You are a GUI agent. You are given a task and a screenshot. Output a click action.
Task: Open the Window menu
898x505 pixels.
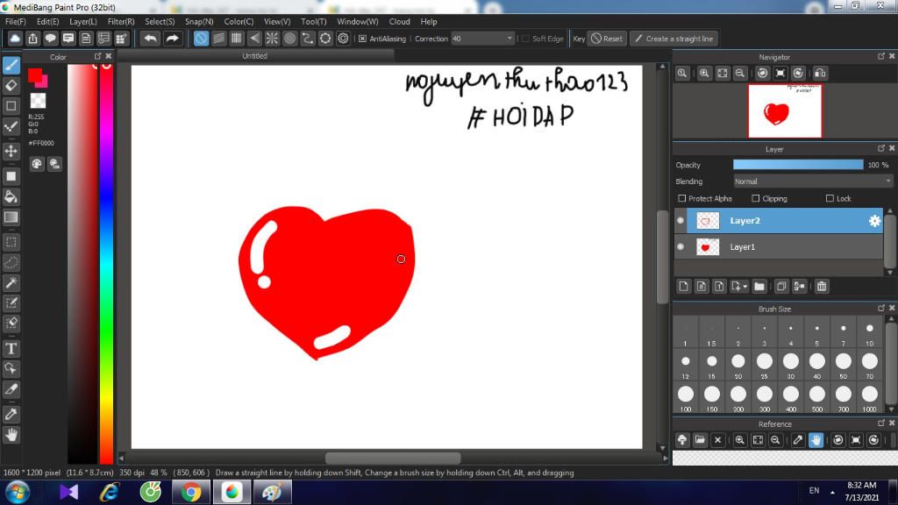coord(358,22)
